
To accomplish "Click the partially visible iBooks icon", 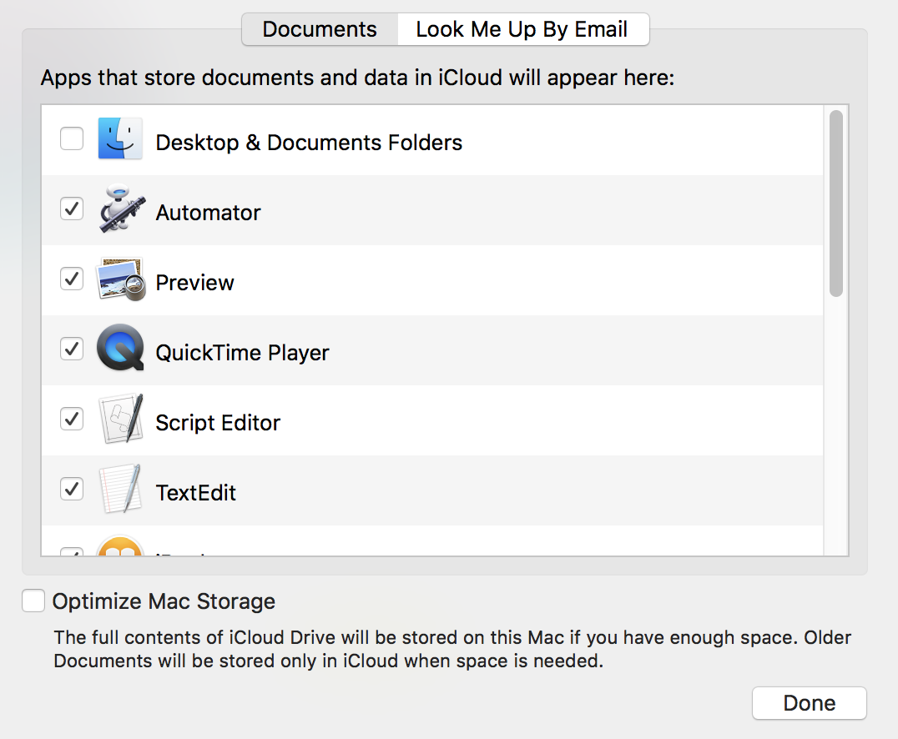I will coord(119,545).
